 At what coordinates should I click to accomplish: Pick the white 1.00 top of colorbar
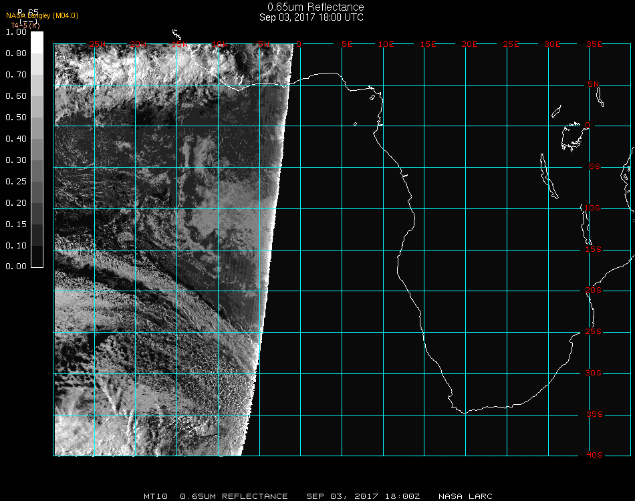click(x=37, y=37)
